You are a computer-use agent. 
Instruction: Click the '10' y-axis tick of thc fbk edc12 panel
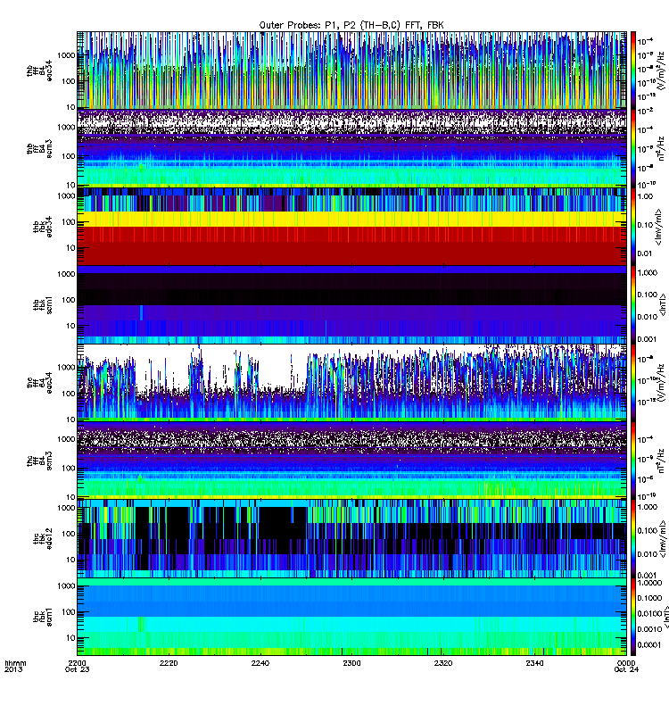pos(70,560)
